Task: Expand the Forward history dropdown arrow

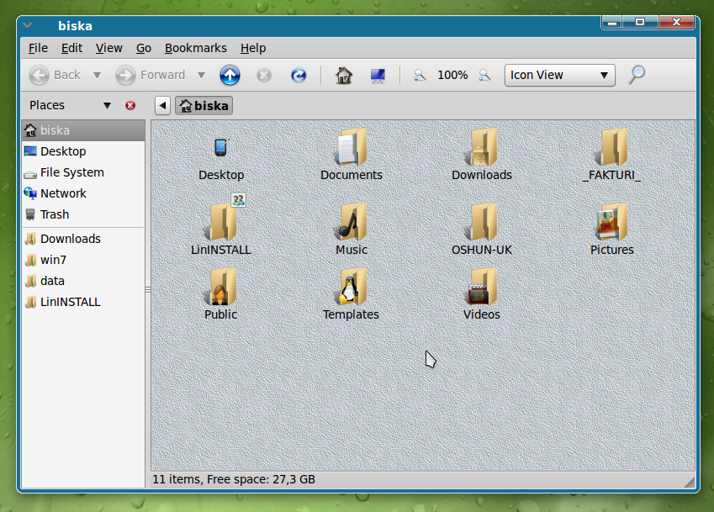Action: [x=201, y=75]
